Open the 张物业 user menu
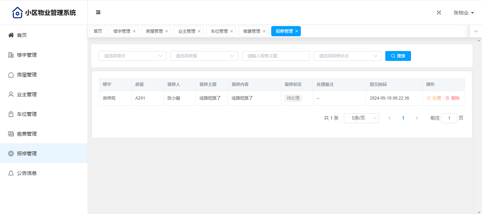 point(463,13)
